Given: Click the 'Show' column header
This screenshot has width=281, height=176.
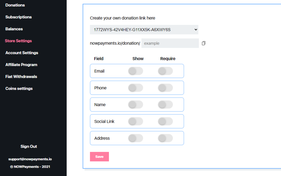Looking at the screenshot, I should click(x=138, y=59).
